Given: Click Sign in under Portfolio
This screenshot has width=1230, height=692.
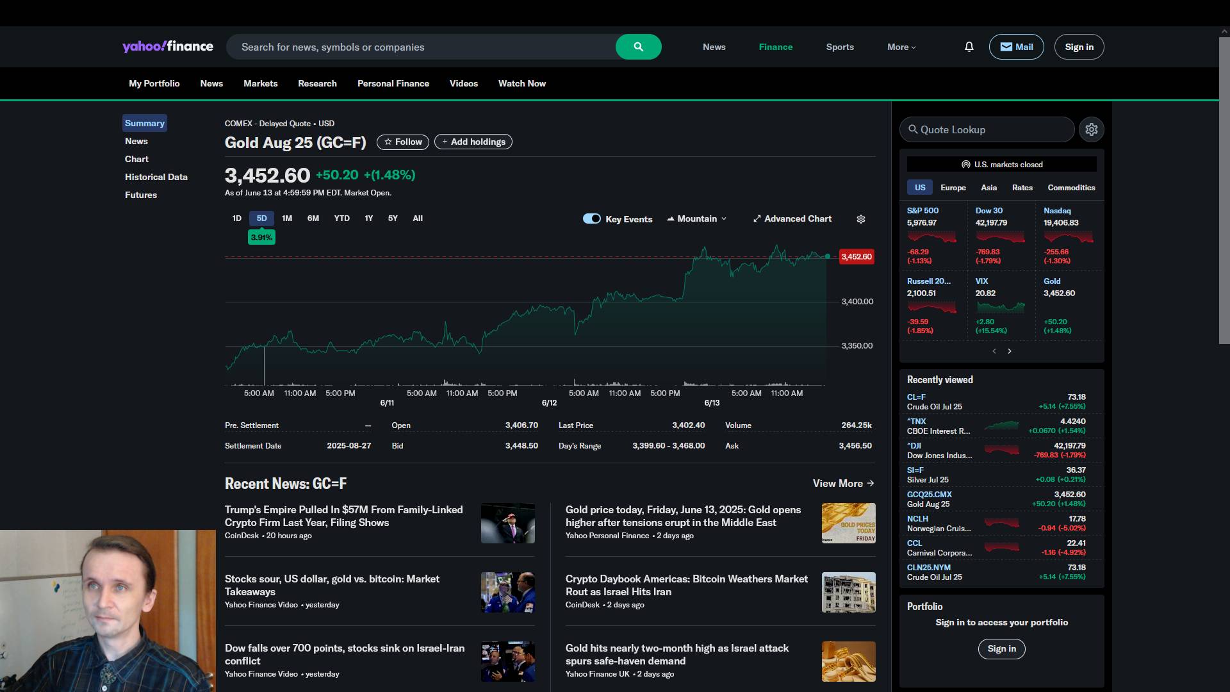Looking at the screenshot, I should 1001,649.
